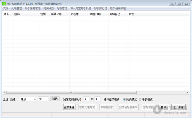Click the 获取扎堆好友 button
The height and width of the screenshot is (118, 192).
click(x=87, y=107)
